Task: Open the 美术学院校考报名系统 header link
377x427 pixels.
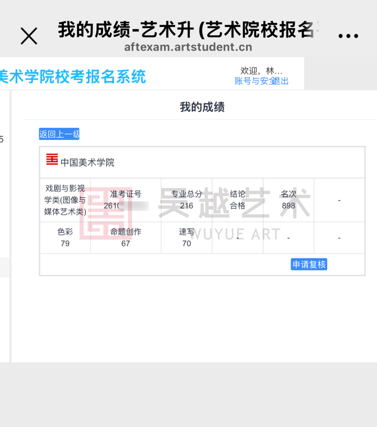Action: point(73,77)
